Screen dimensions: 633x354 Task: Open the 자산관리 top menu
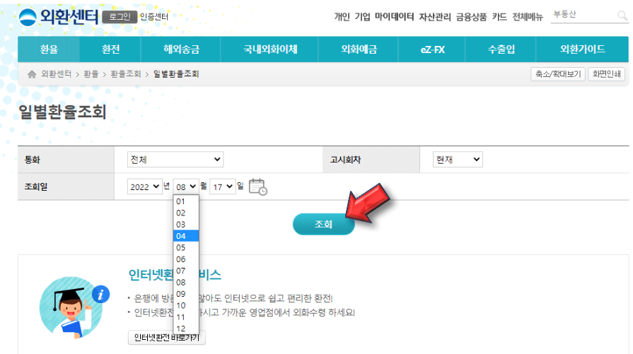(x=435, y=16)
